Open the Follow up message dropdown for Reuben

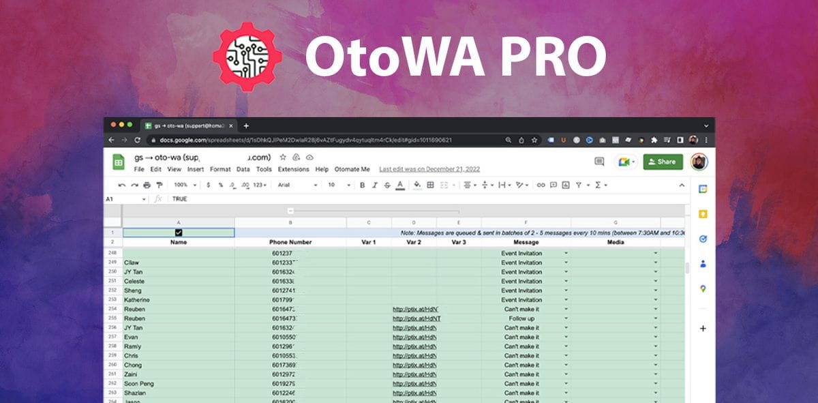tap(566, 318)
